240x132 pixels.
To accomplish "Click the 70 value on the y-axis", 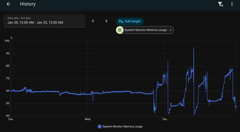I will (x=8, y=78).
